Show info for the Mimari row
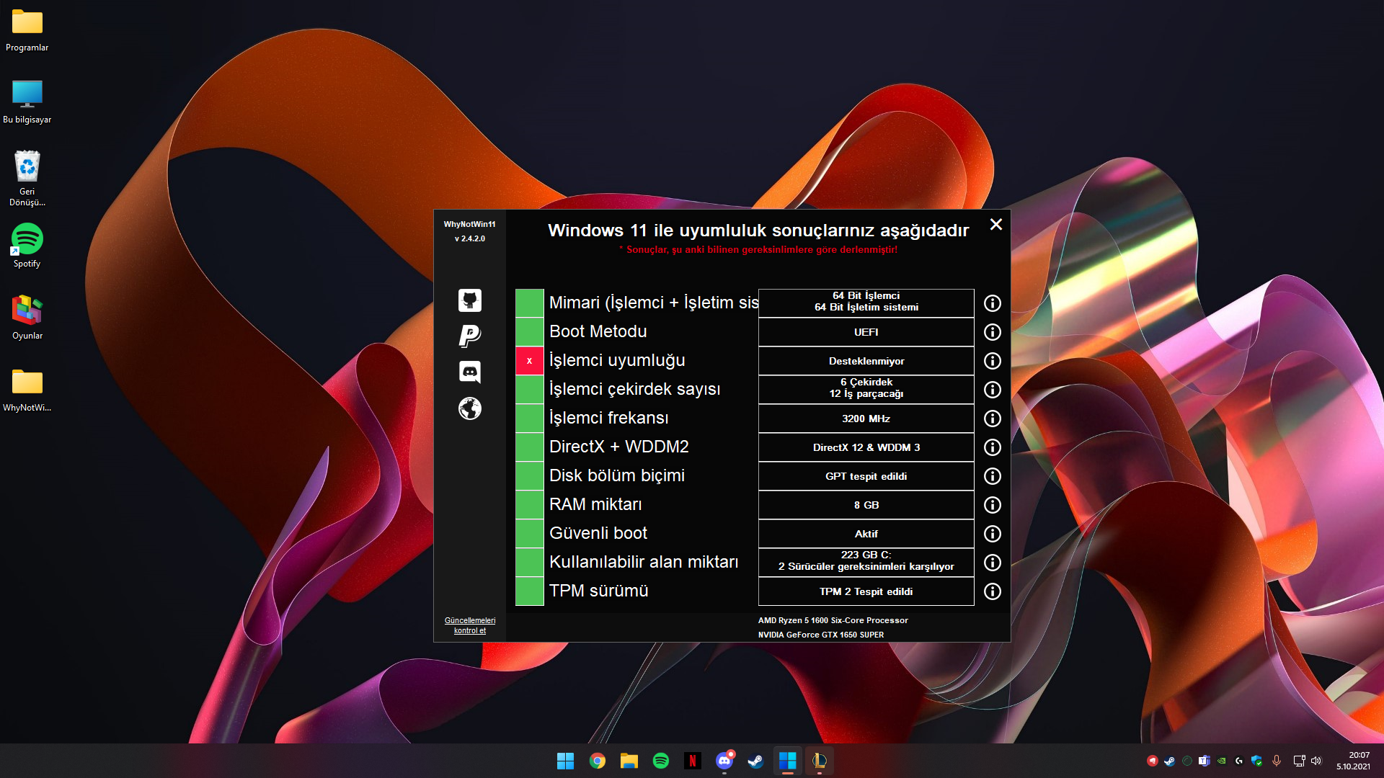Image resolution: width=1384 pixels, height=778 pixels. pyautogui.click(x=993, y=303)
